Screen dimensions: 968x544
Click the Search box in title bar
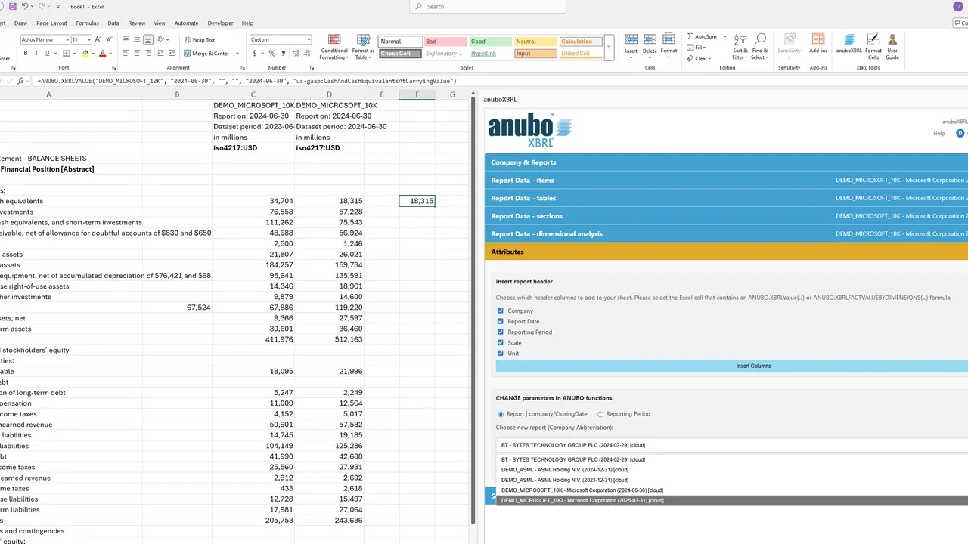coord(488,7)
